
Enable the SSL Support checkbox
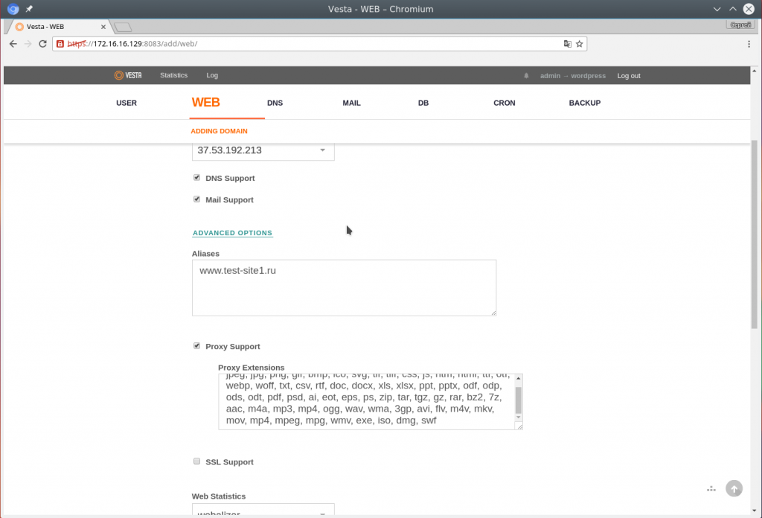197,461
